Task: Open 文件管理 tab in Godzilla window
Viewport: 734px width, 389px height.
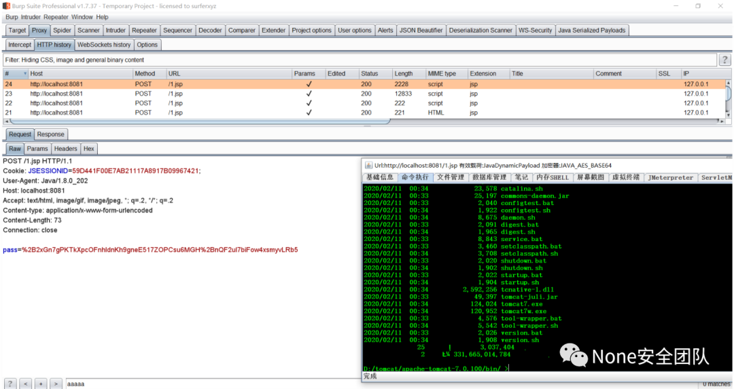Action: coord(451,178)
